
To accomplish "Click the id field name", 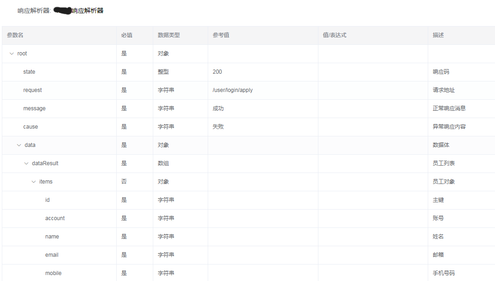I will [x=48, y=200].
